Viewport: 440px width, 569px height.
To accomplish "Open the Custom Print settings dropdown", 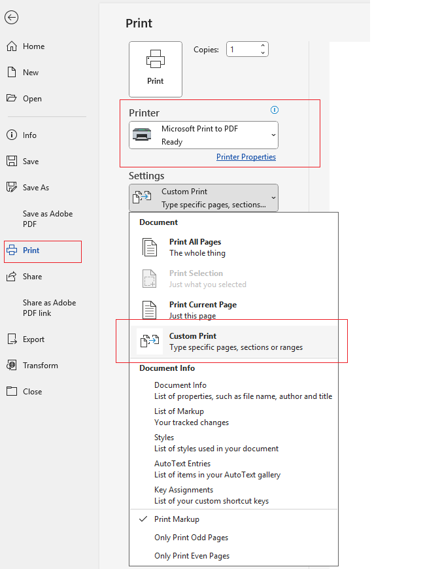I will (203, 198).
